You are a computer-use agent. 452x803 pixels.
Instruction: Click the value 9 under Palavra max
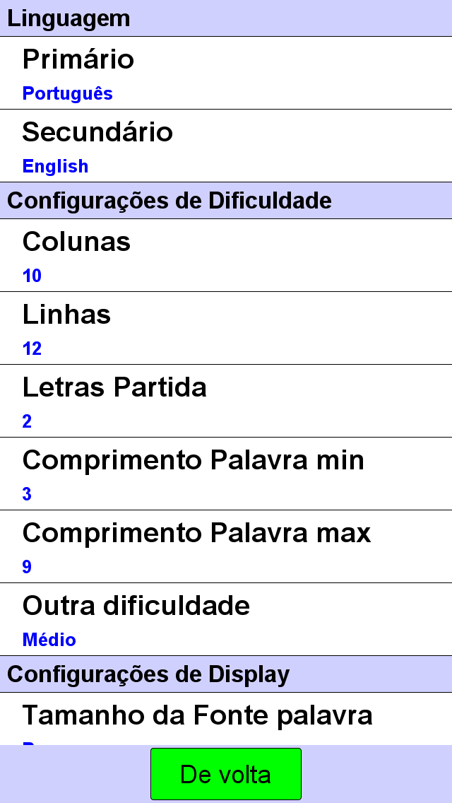point(27,567)
